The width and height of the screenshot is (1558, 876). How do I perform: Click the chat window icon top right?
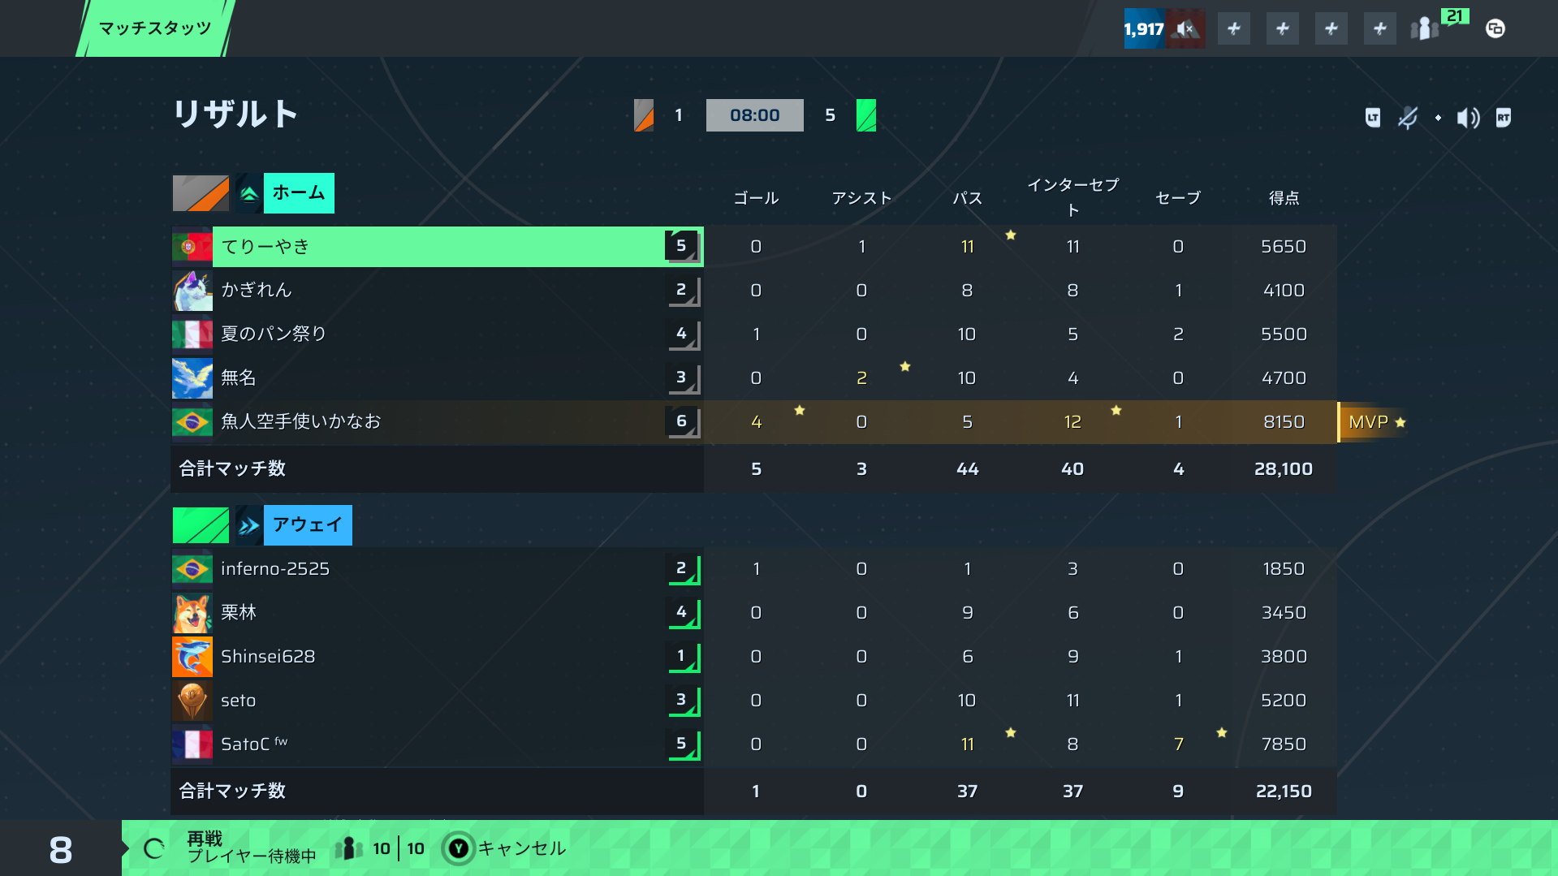1495,28
